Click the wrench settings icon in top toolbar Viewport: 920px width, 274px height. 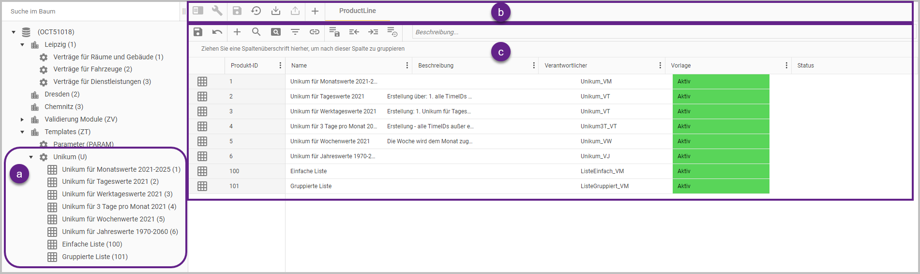pos(217,11)
